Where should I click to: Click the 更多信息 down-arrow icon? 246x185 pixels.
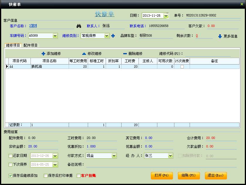(220, 36)
